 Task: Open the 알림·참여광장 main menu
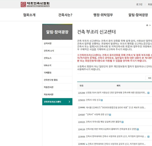138,15
